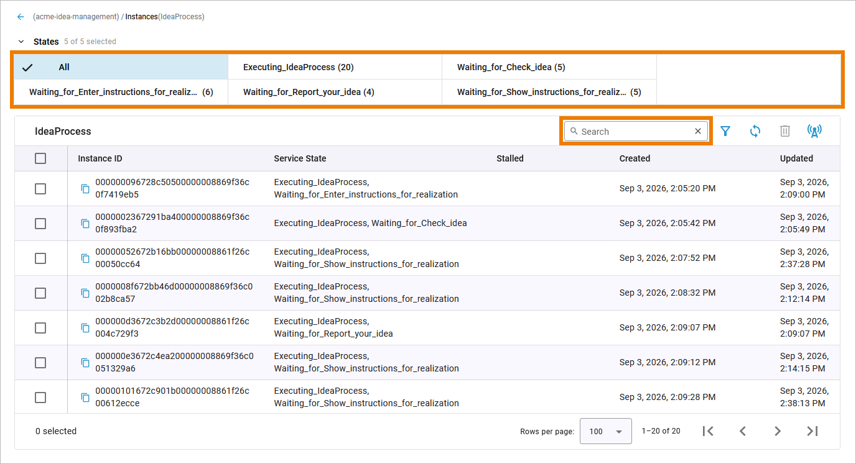Tick the select-all checkbox in table header
Screen dimensions: 856x464
coord(40,158)
